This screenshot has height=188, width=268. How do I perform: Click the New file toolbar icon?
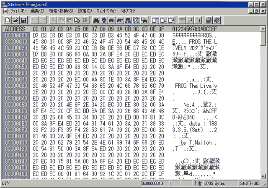(x=7, y=20)
